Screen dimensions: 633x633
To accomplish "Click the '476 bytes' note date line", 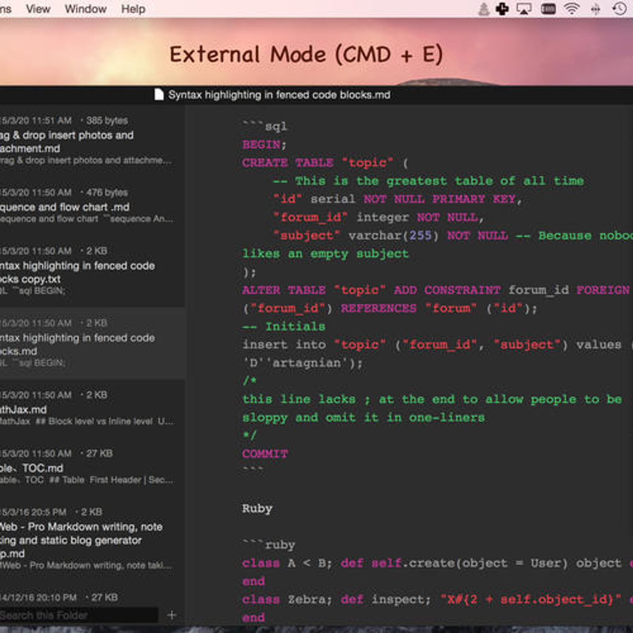I will (63, 192).
